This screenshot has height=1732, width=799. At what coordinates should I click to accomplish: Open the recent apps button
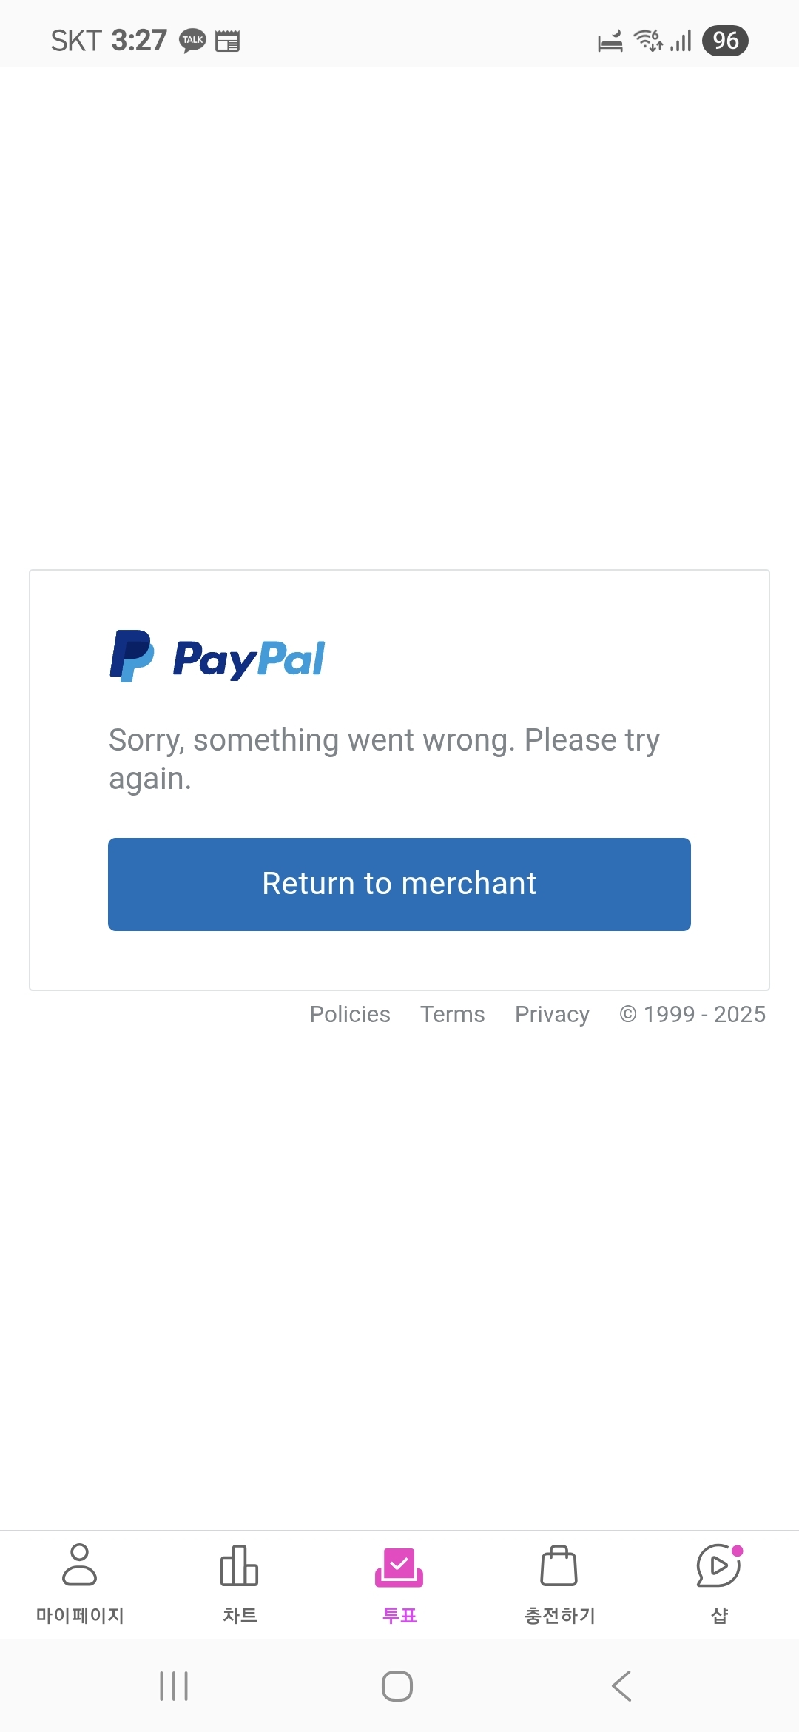point(174,1686)
